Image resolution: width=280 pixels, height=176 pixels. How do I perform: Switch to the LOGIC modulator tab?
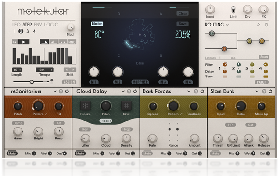tap(51, 25)
